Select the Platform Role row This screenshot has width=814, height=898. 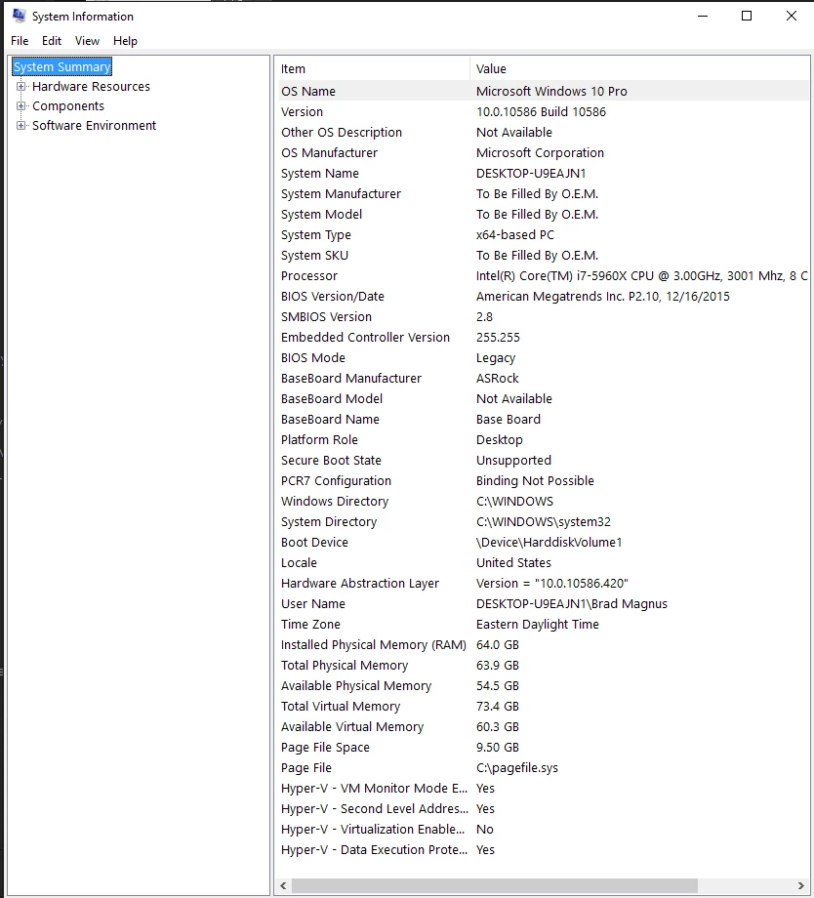pos(542,440)
